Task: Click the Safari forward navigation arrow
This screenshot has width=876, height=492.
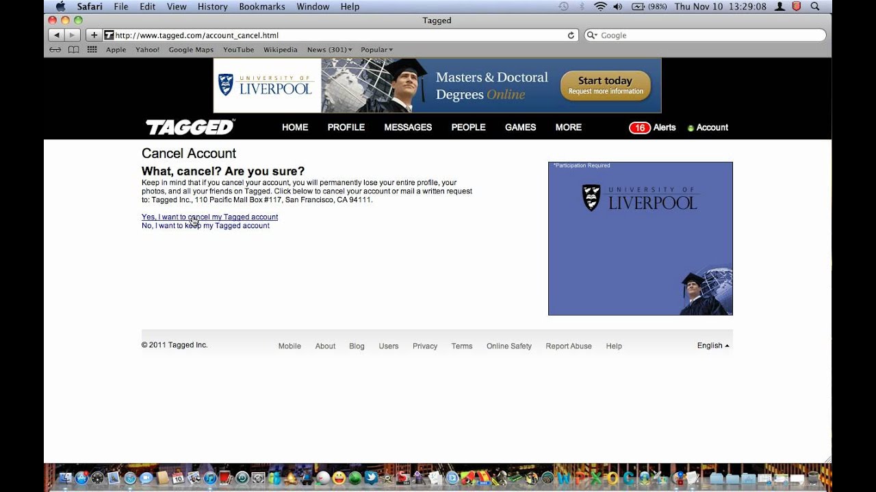Action: click(73, 35)
